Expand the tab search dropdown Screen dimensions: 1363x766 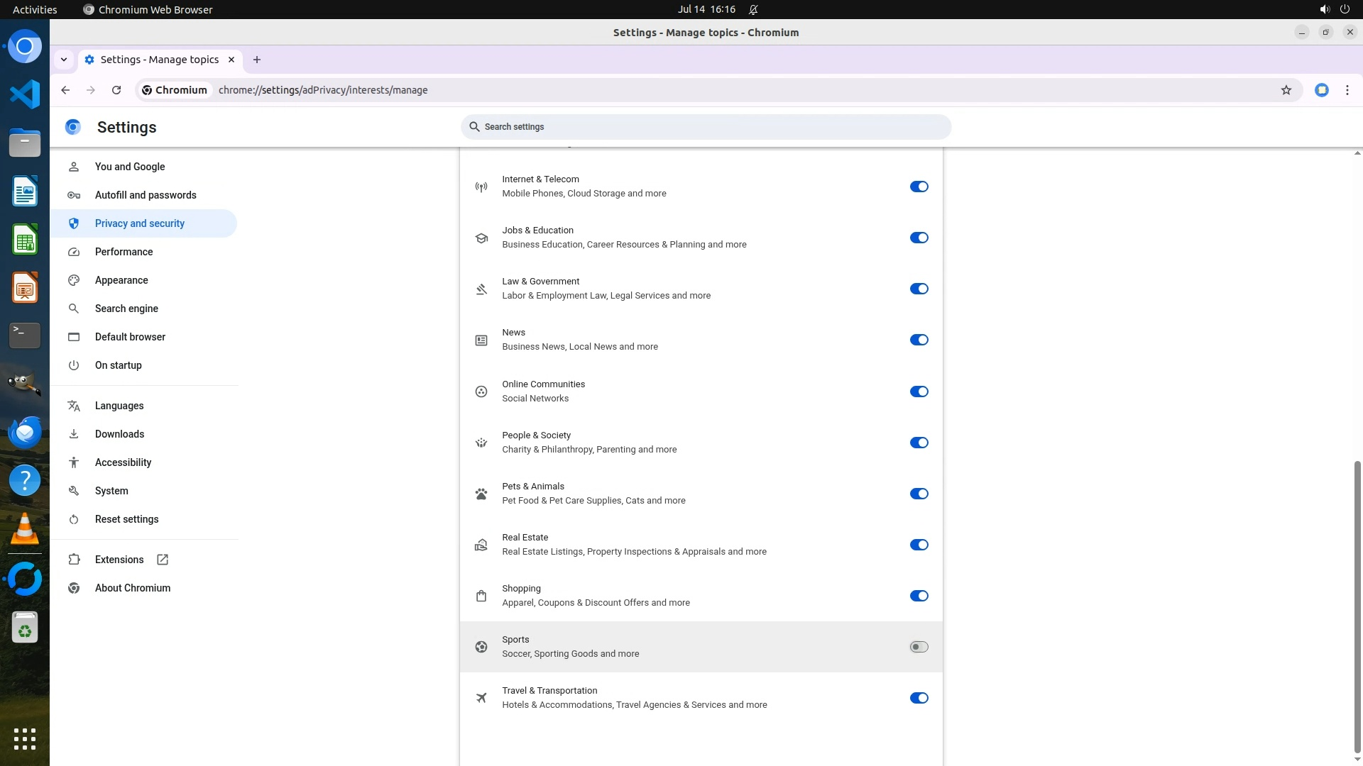(64, 60)
